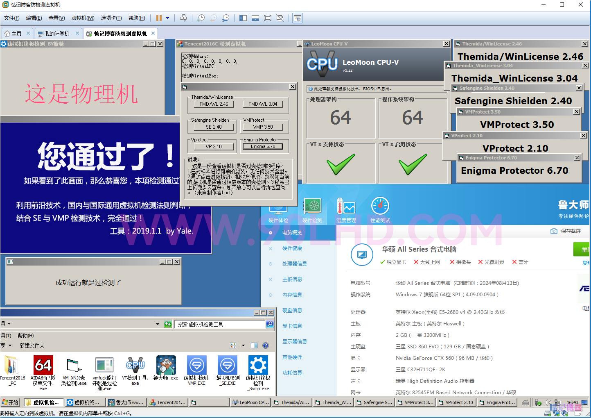
Task: Open the 选项卡(T) menu
Action: coord(111,18)
